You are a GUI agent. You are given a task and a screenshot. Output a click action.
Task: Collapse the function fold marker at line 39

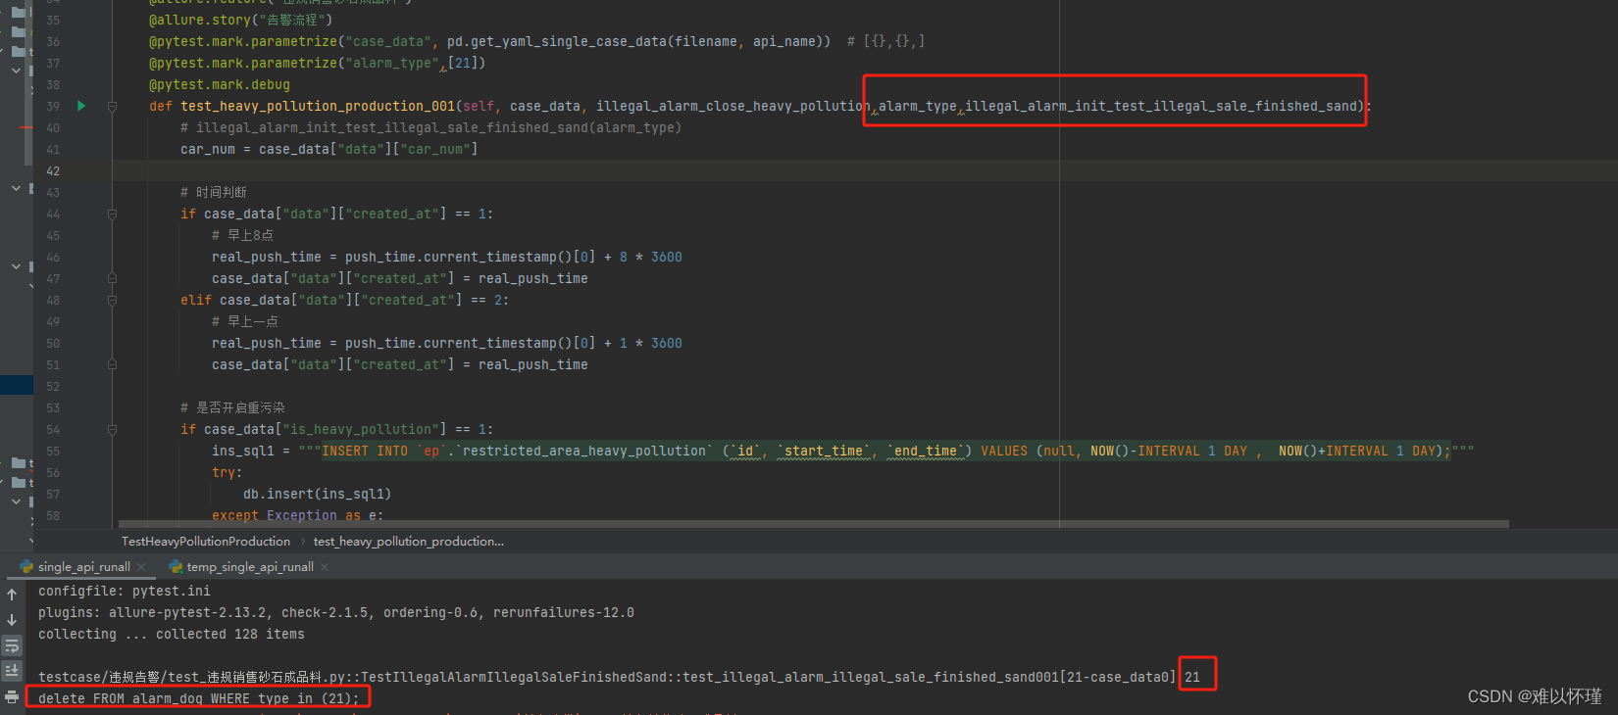tap(112, 106)
